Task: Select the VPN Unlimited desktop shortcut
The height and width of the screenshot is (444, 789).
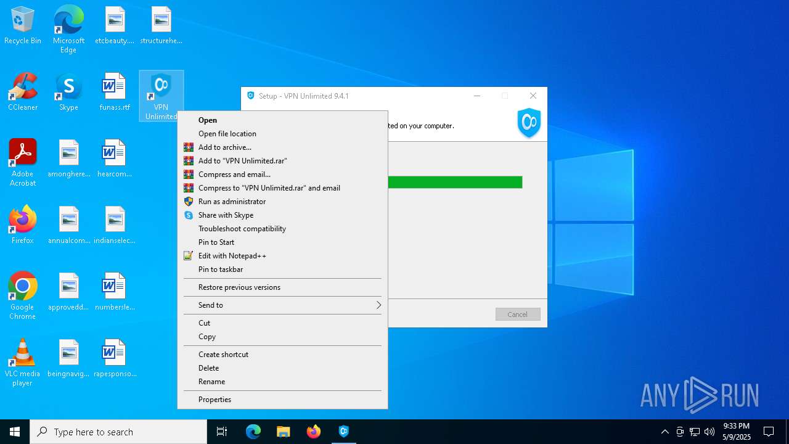Action: pos(161,96)
